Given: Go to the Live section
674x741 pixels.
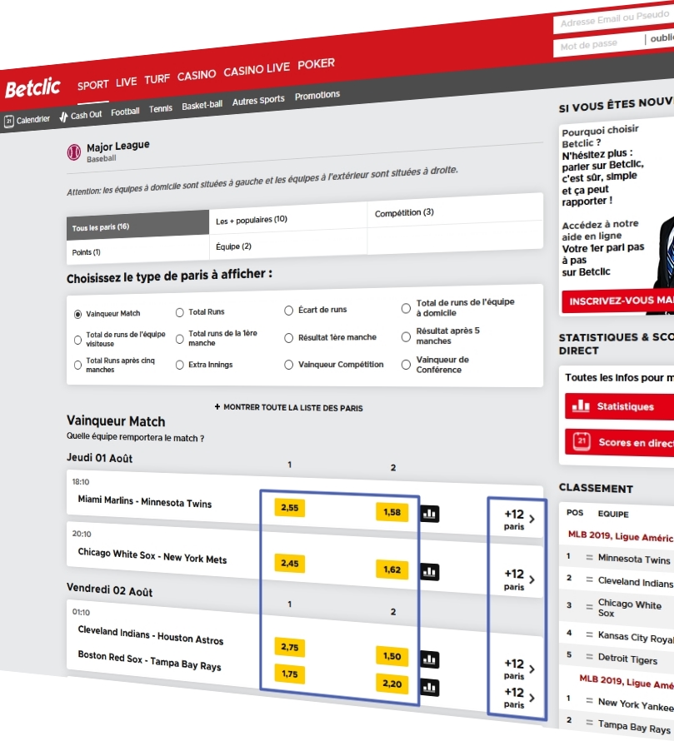Looking at the screenshot, I should coord(127,82).
